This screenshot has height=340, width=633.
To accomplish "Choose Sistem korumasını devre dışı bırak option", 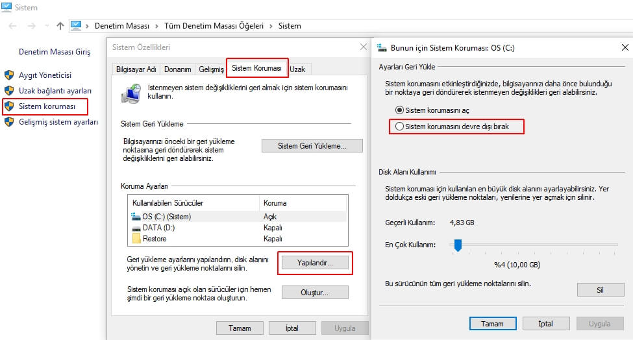I will click(399, 127).
